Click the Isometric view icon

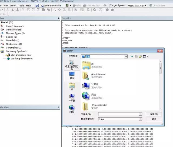click(101, 10)
